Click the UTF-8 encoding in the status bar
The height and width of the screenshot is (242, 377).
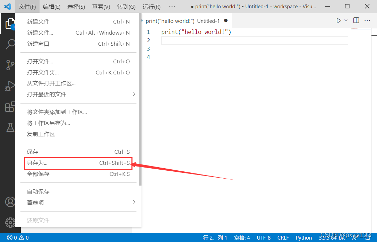pyautogui.click(x=264, y=238)
